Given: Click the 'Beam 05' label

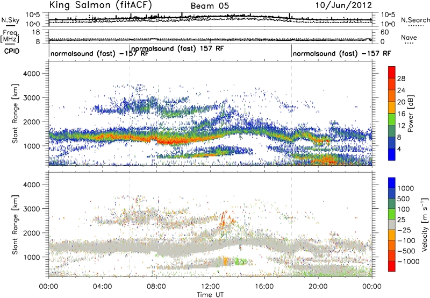Looking at the screenshot, I should (210, 6).
